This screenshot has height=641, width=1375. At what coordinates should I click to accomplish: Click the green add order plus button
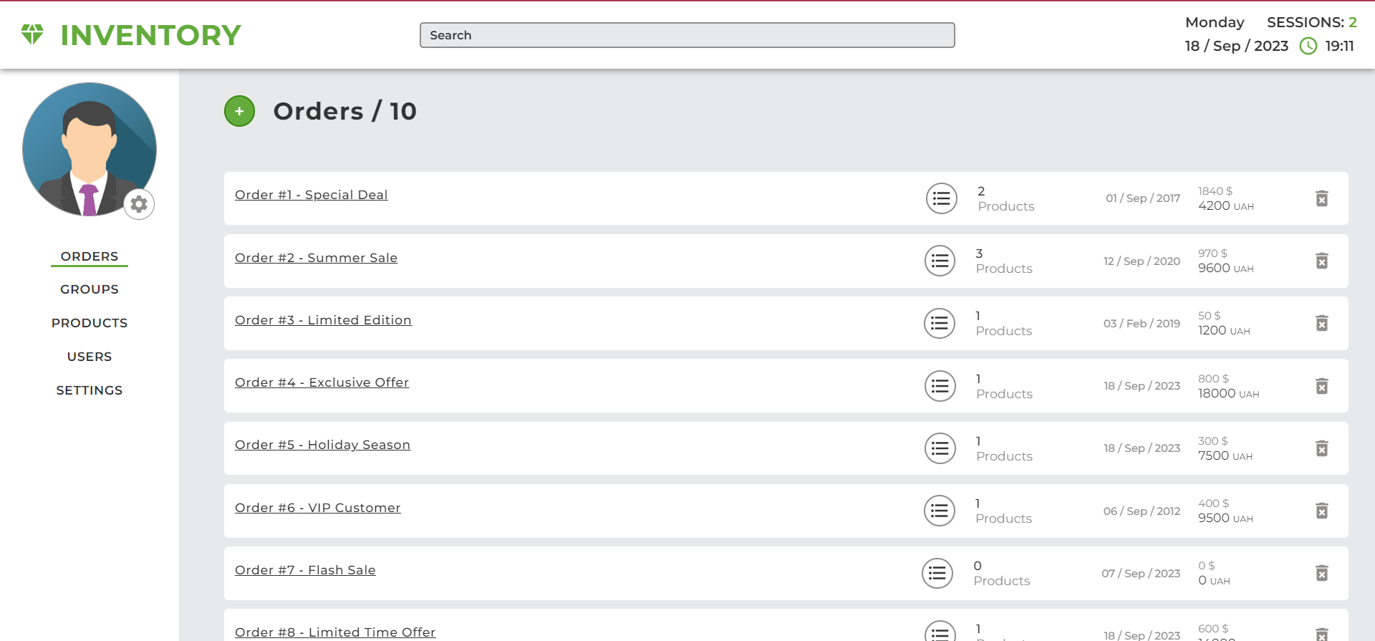click(239, 111)
